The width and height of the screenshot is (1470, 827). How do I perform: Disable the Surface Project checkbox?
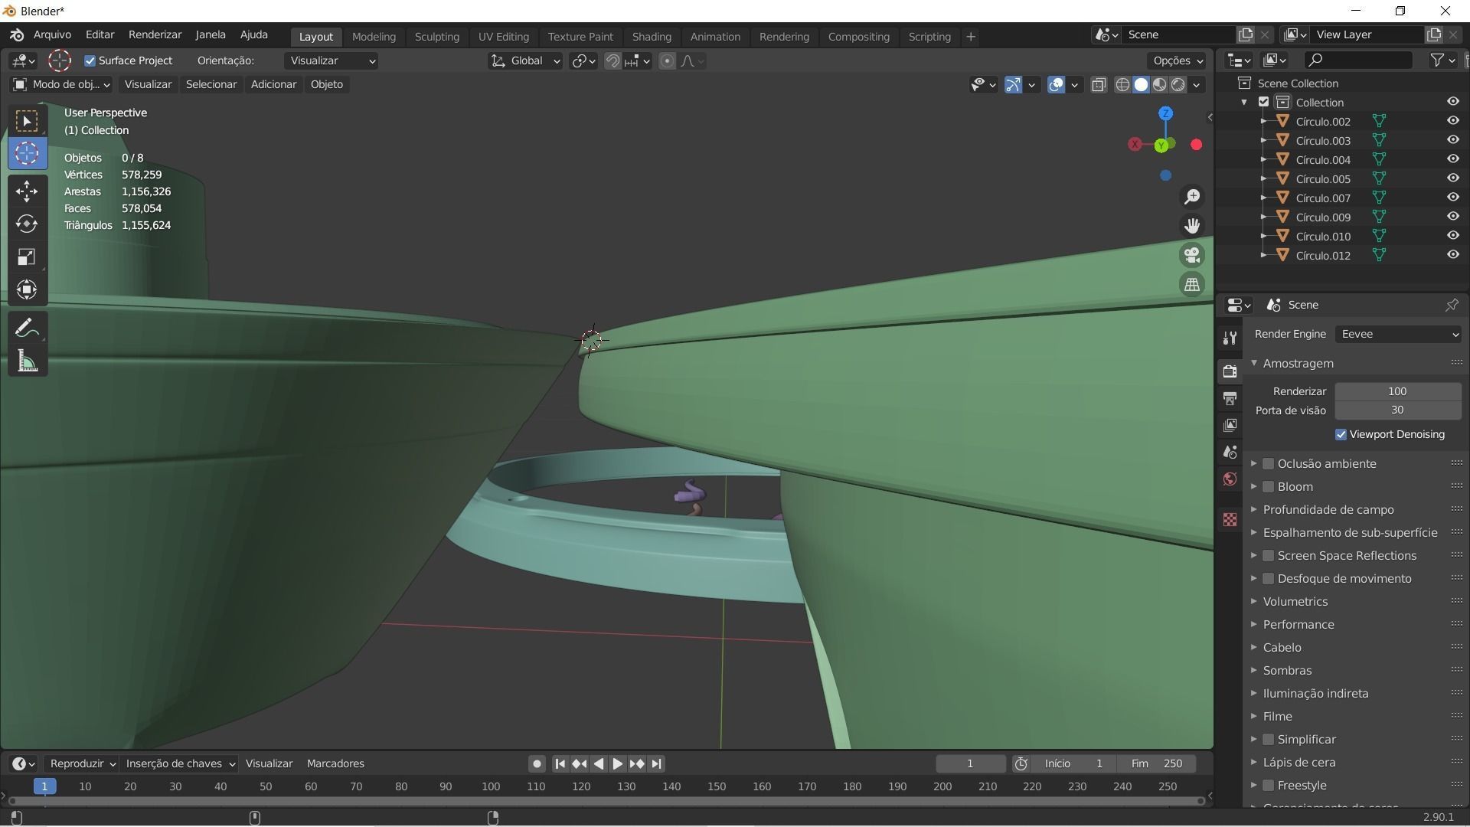click(90, 60)
